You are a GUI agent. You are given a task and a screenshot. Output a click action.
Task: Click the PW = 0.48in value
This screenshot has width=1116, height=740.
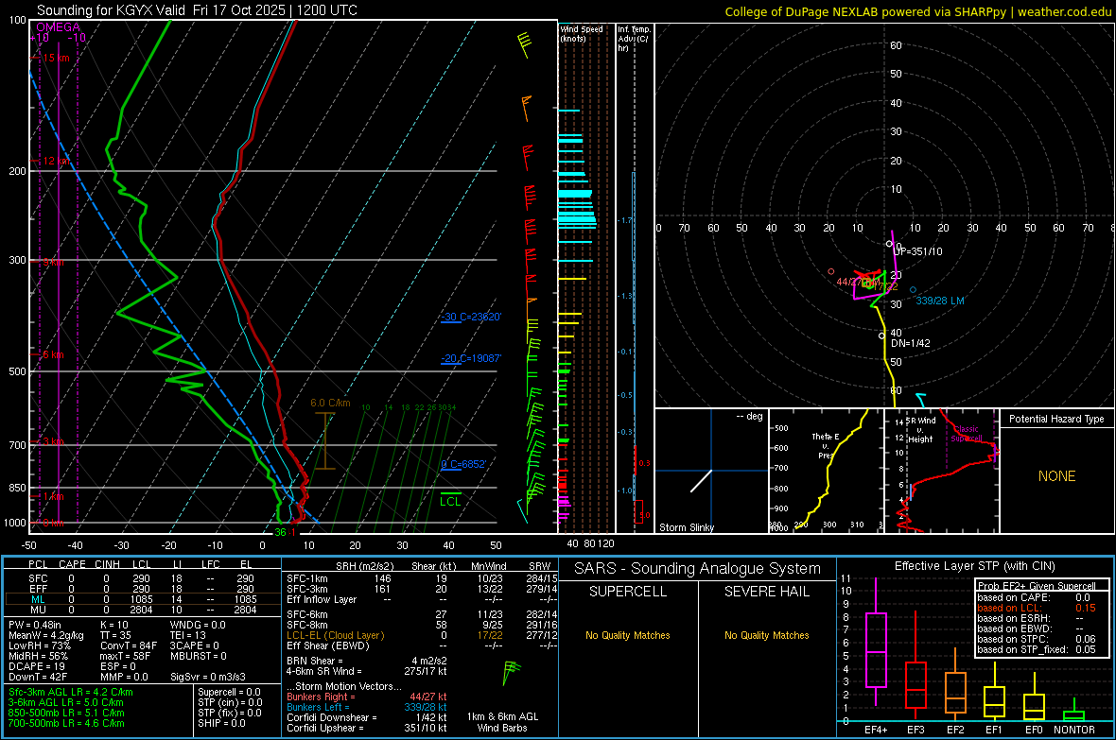34,625
